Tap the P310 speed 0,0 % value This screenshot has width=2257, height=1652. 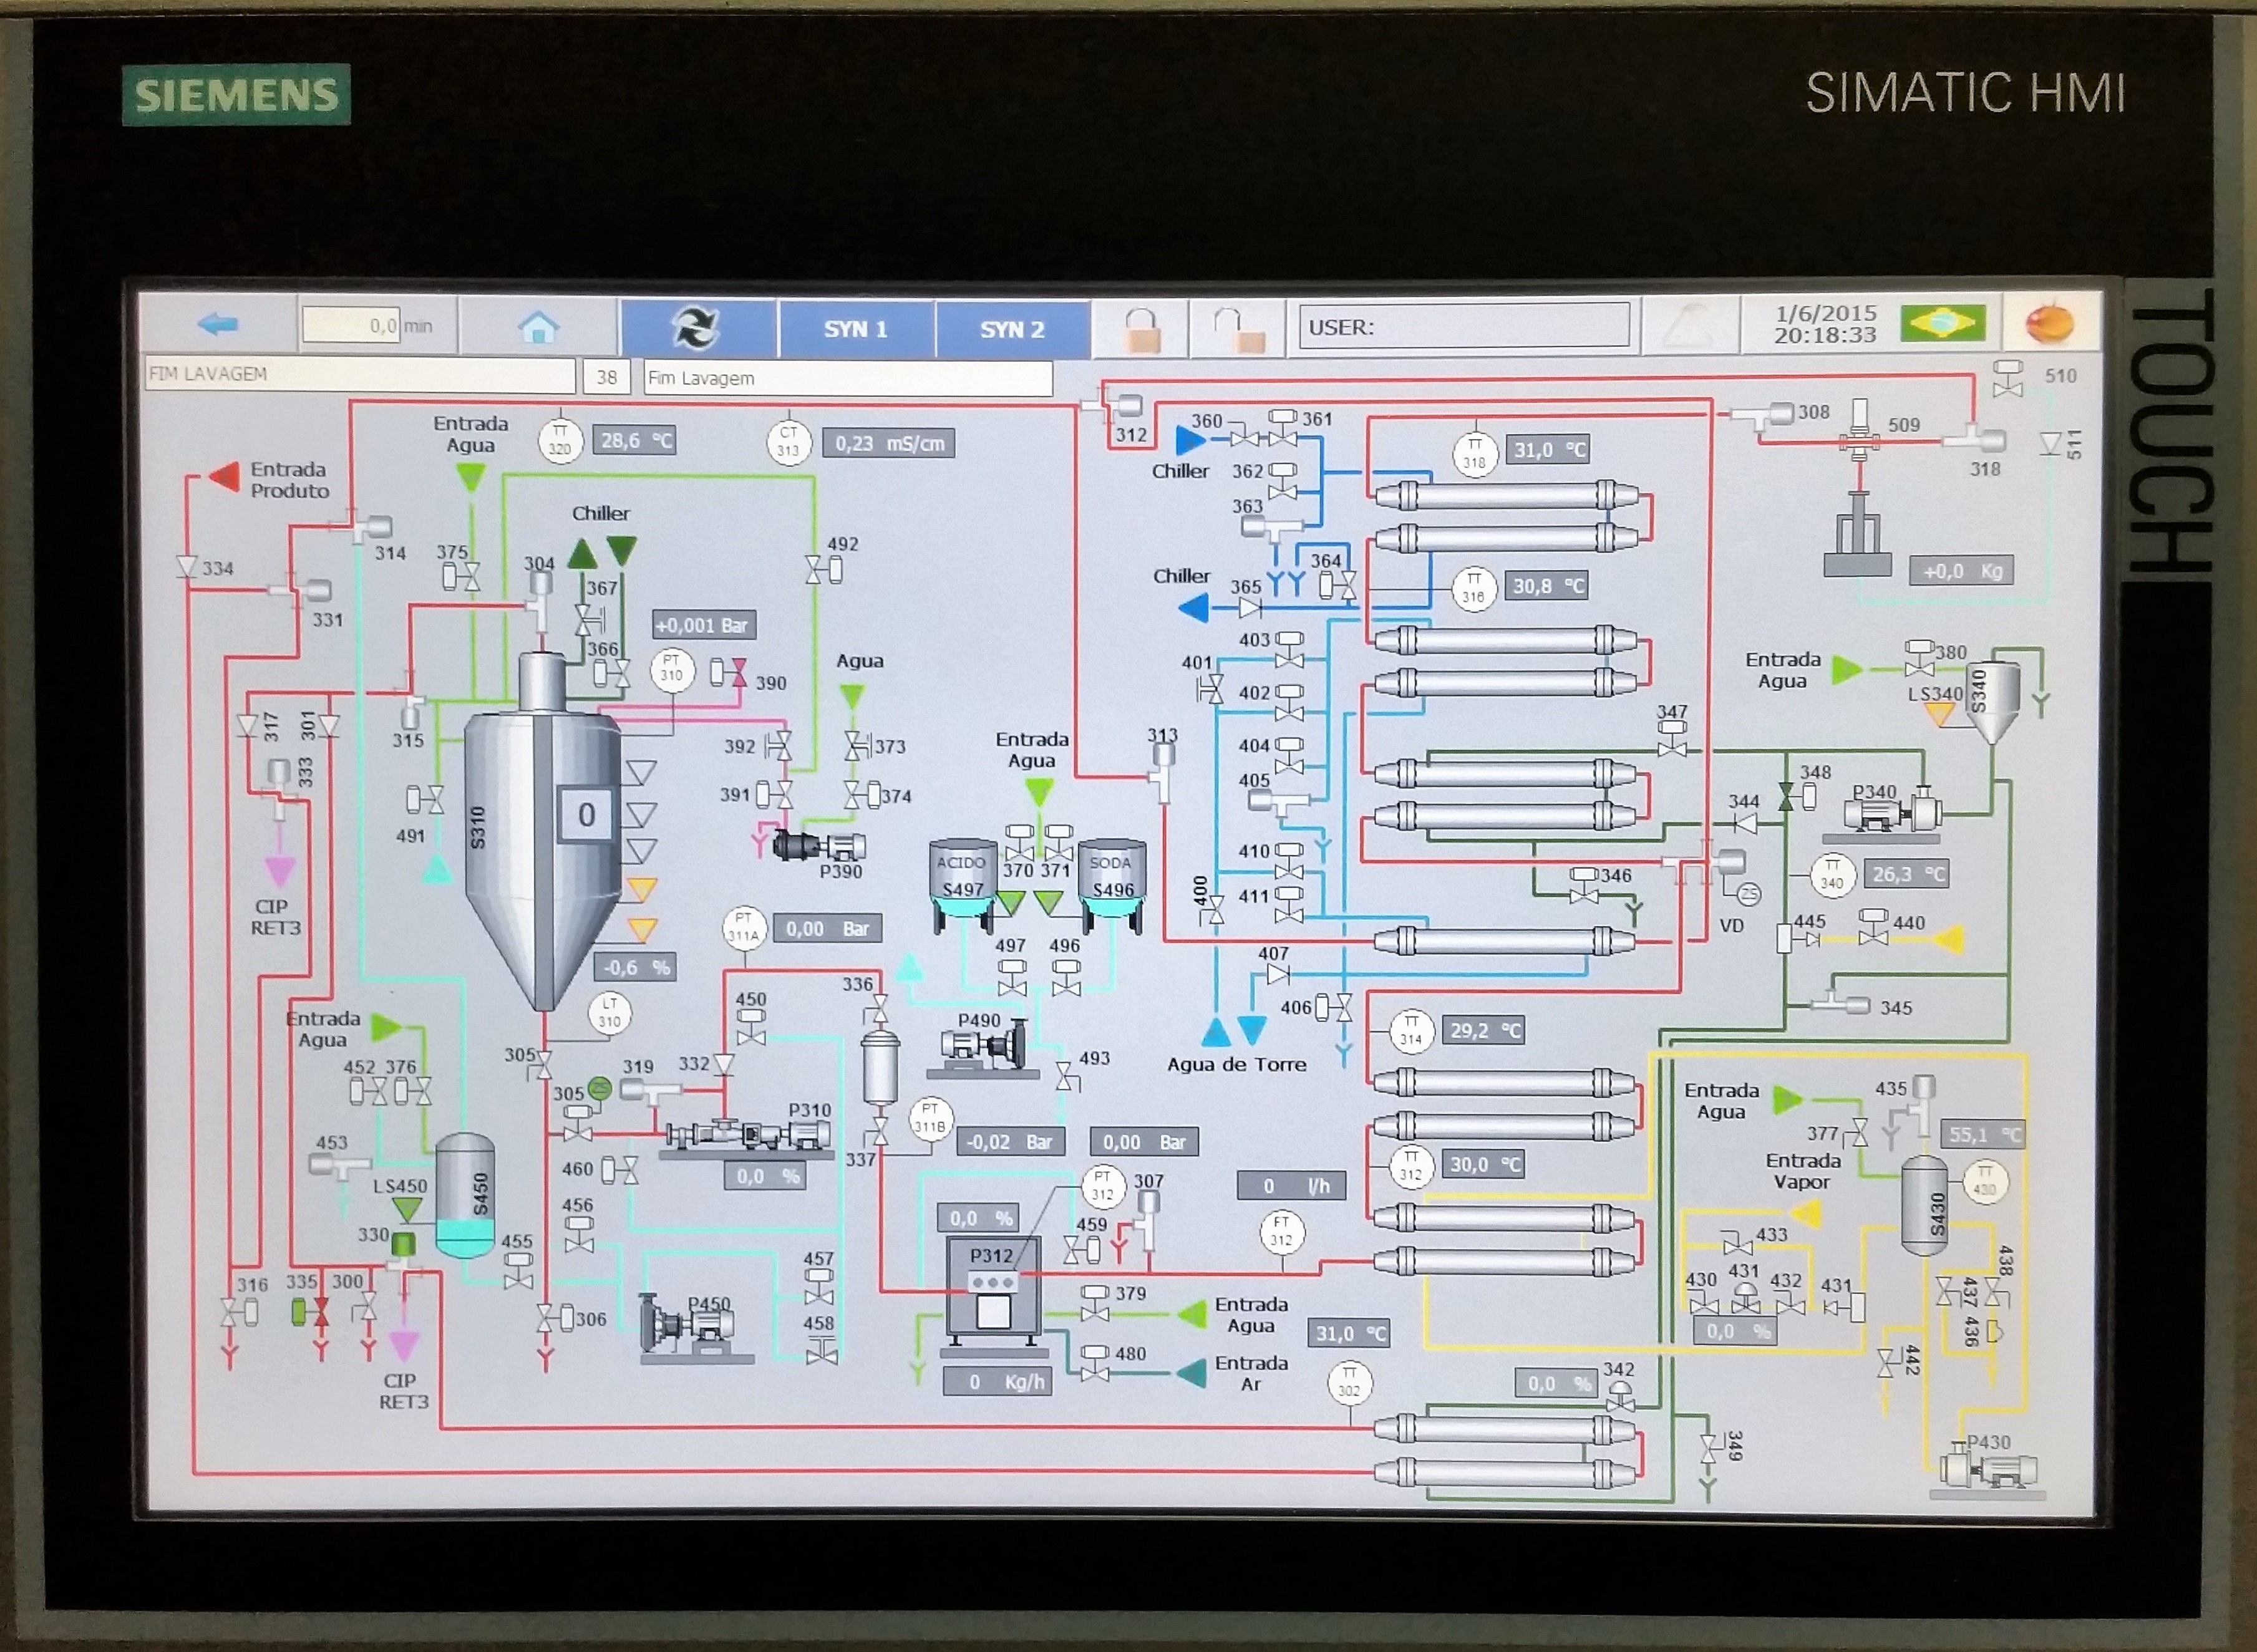coord(765,1176)
